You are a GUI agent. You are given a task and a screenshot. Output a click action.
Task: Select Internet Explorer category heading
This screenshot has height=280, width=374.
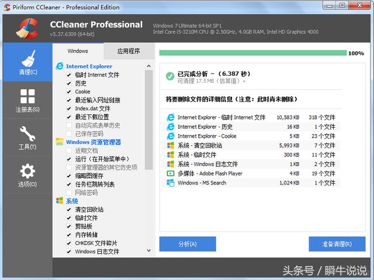point(89,66)
